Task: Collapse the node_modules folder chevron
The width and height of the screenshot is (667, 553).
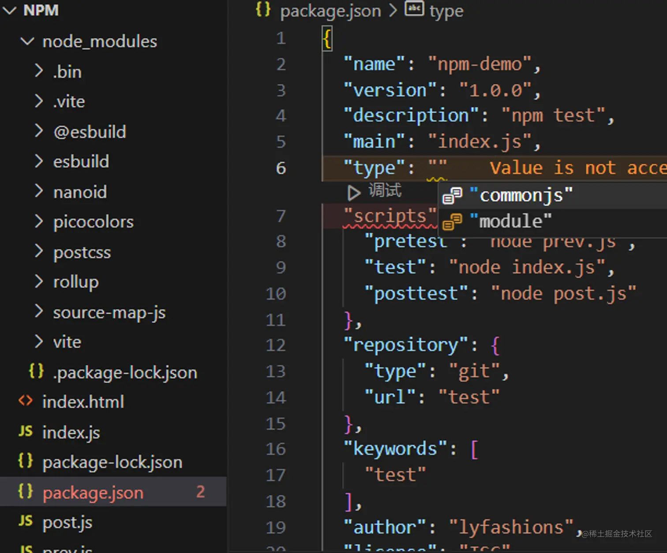Action: (27, 41)
